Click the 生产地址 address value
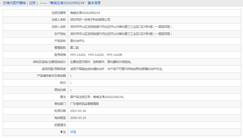 click(121, 34)
